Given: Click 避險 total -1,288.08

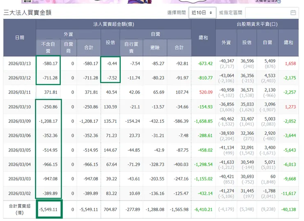Looking at the screenshot, I should [x=155, y=209].
